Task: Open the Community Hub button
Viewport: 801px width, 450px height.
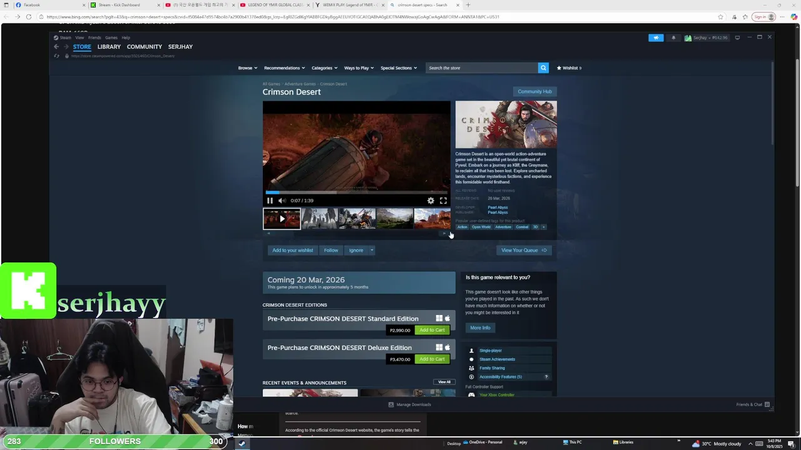Action: tap(534, 91)
